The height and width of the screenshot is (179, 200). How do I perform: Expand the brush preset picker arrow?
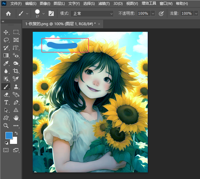43,14
